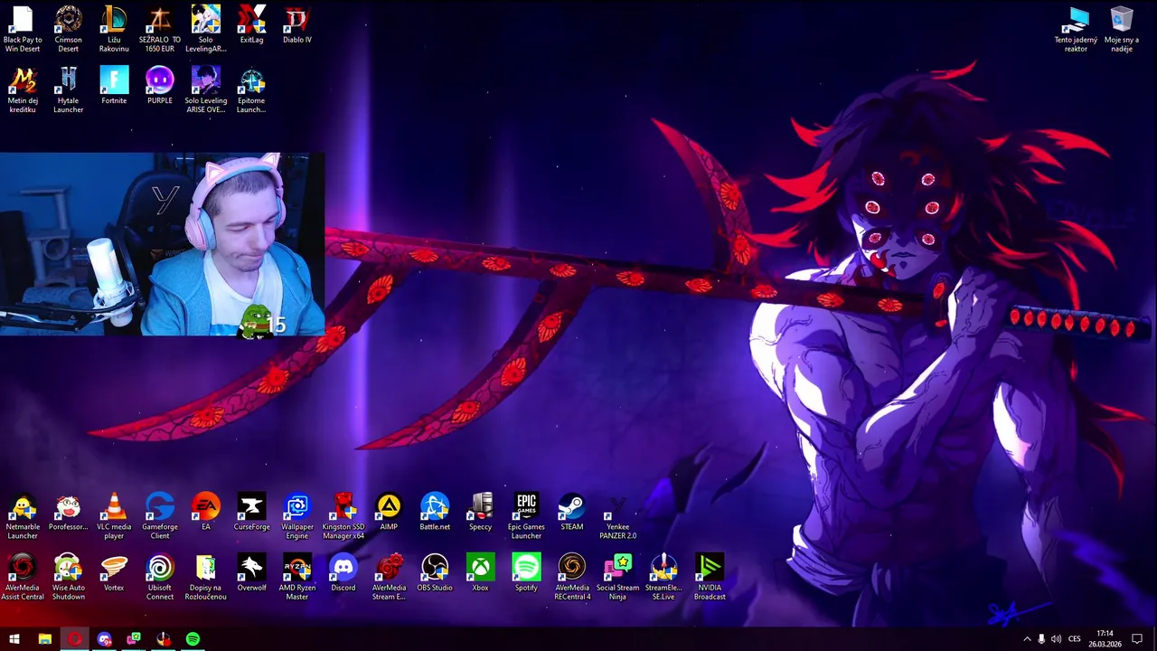
Task: Click the Ubisoft Connect shortcut
Action: coord(160,577)
